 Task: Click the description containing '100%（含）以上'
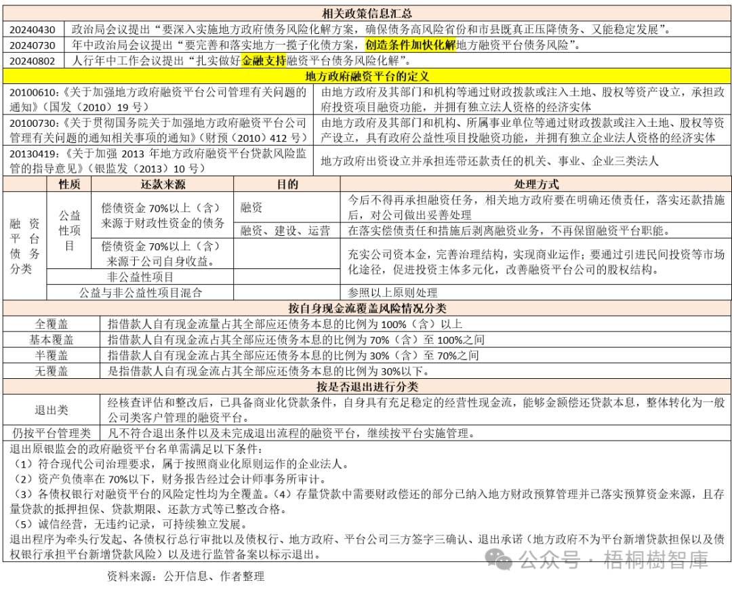pyautogui.click(x=285, y=325)
